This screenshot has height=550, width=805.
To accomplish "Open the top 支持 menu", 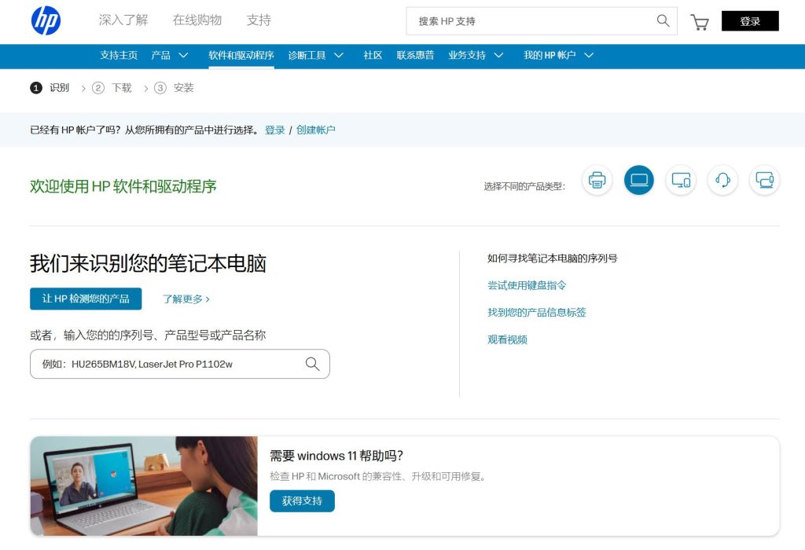I will coord(259,20).
